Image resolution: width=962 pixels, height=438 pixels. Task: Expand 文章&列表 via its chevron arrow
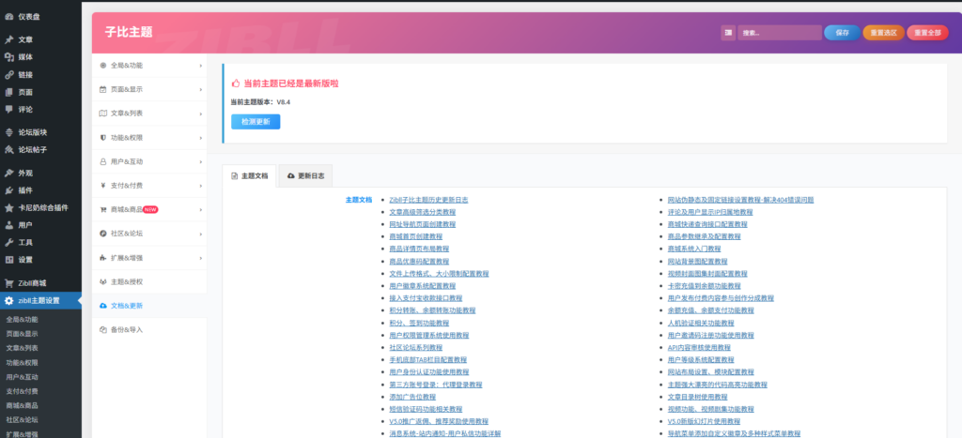[201, 113]
